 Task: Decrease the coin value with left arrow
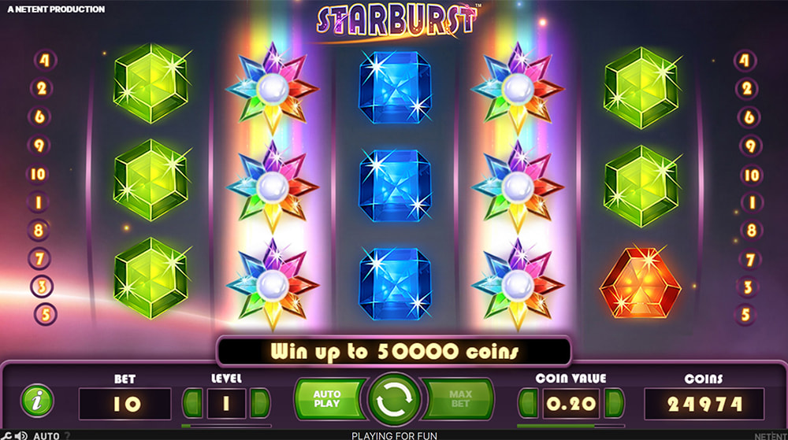[x=528, y=402]
